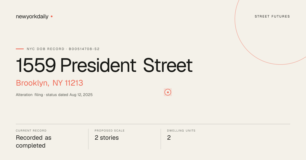Open the STREET FUTURES section label

(272, 17)
